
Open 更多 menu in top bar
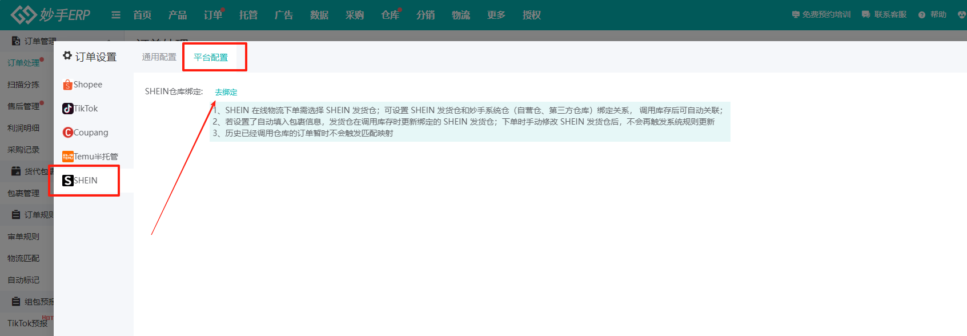point(496,15)
